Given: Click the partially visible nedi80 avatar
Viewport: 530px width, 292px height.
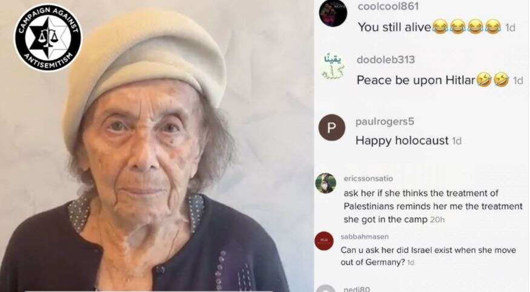Looking at the screenshot, I should click(x=326, y=288).
